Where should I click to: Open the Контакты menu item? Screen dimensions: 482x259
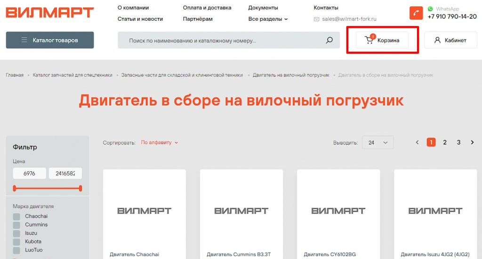coord(326,8)
